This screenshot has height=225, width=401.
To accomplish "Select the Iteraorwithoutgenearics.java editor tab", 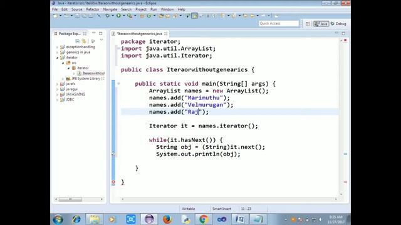I will 139,34.
